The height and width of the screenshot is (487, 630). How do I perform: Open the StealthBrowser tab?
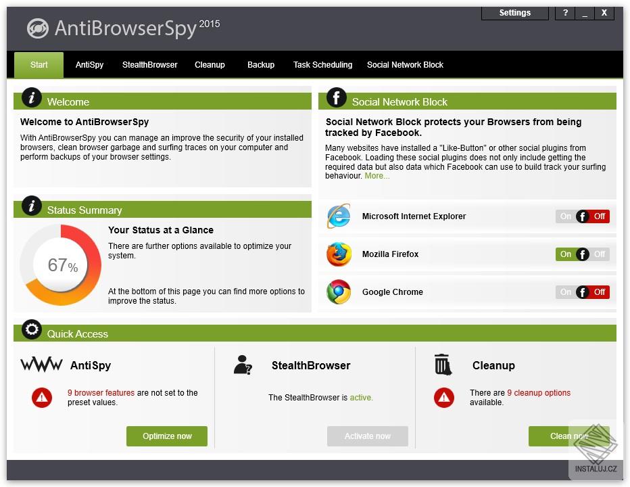(x=150, y=65)
